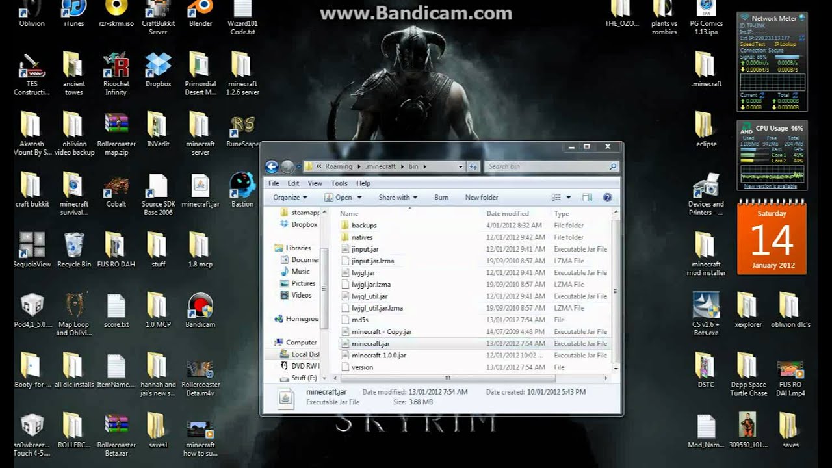This screenshot has height=468, width=832.
Task: Select Dropbox in navigation pane
Action: click(299, 224)
